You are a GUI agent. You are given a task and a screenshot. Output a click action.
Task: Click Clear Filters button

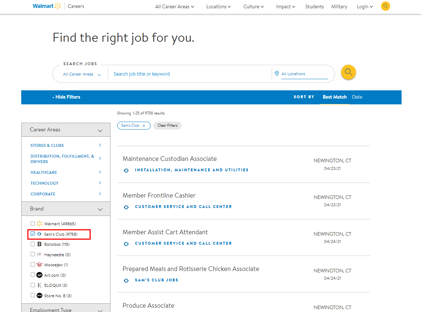click(168, 125)
